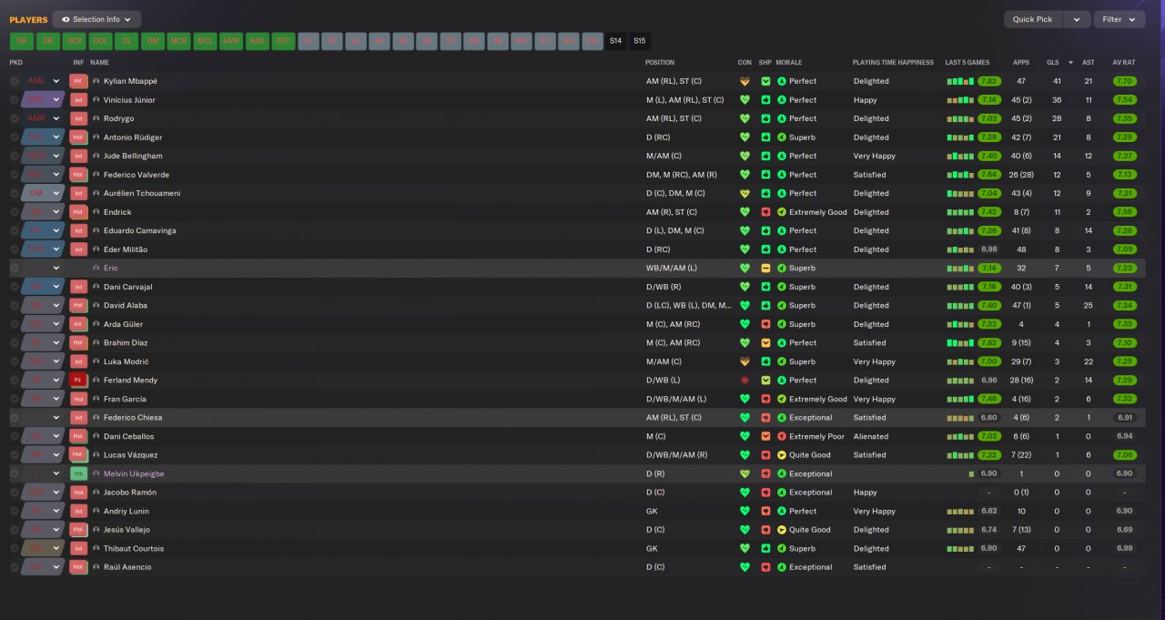1165x620 pixels.
Task: Click Endrick's 7.56 average rating pill
Action: click(1124, 212)
